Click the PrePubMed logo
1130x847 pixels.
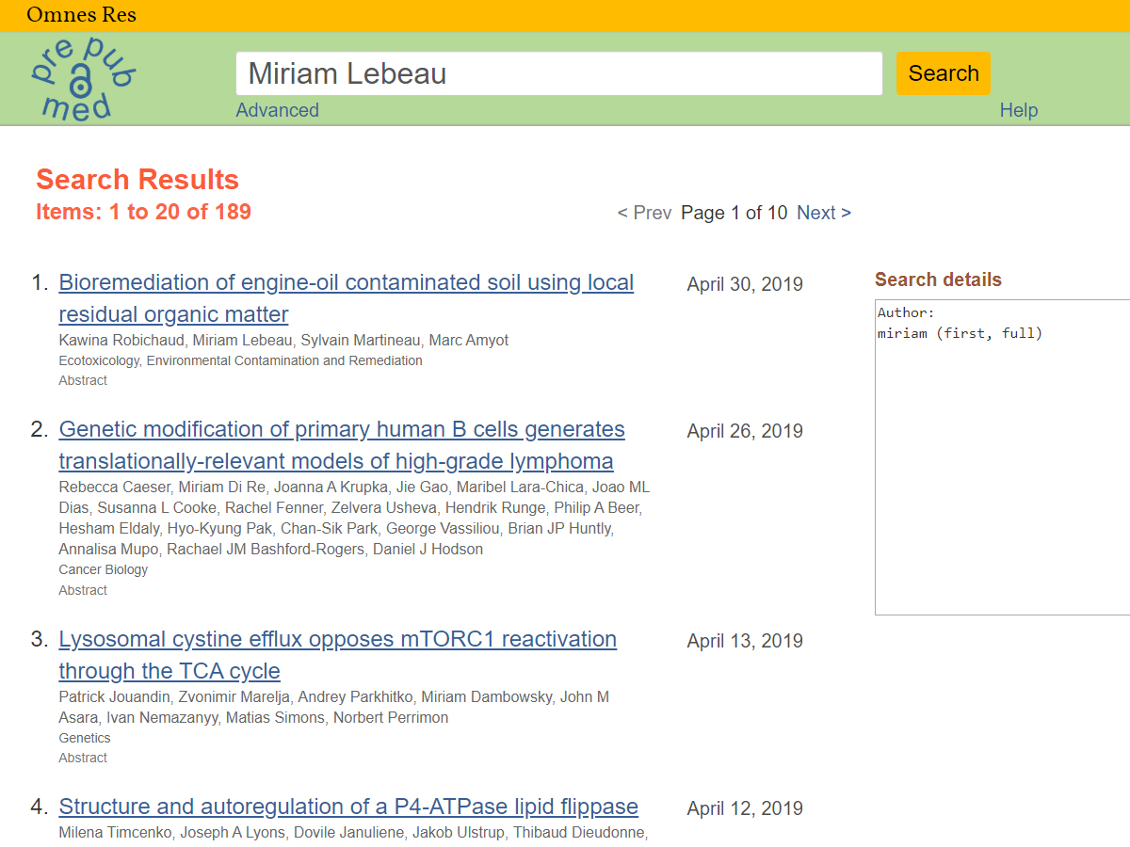tap(83, 79)
